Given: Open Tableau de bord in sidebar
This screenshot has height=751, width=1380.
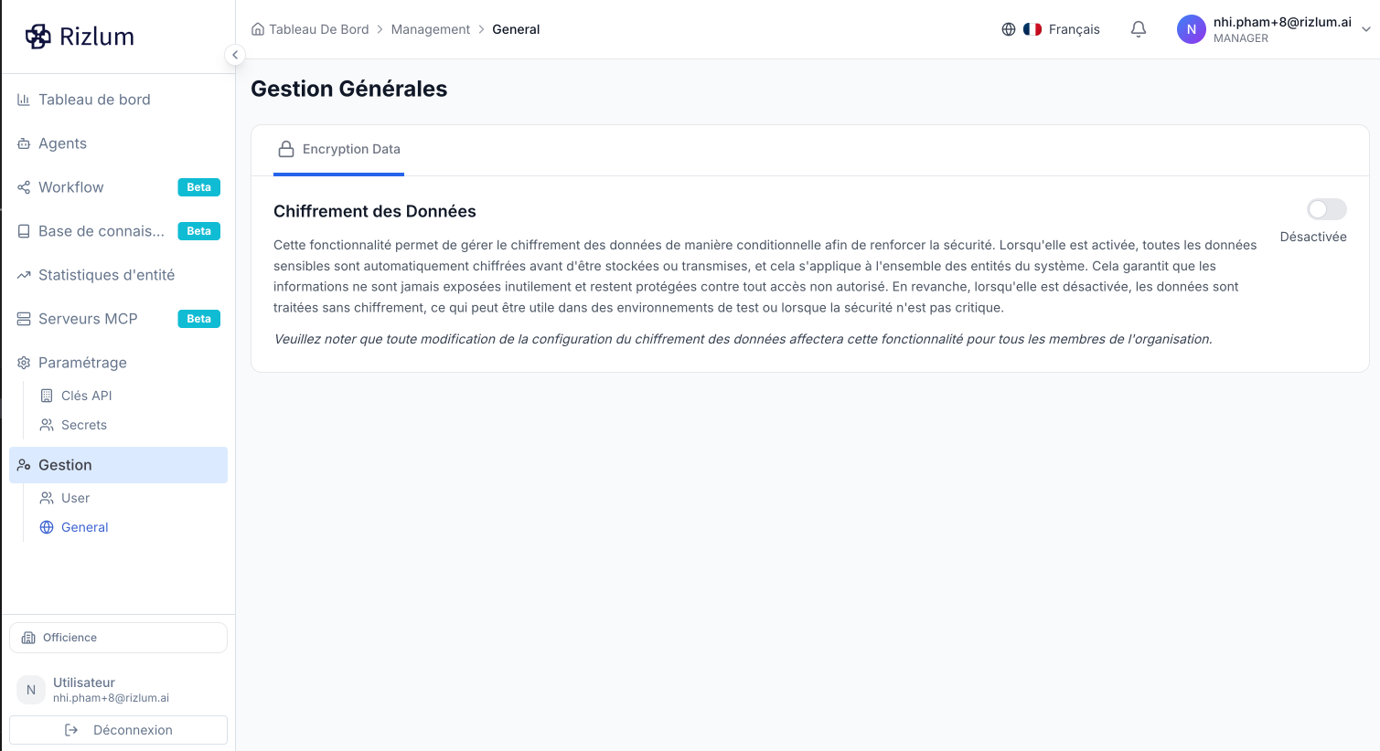Looking at the screenshot, I should point(118,100).
